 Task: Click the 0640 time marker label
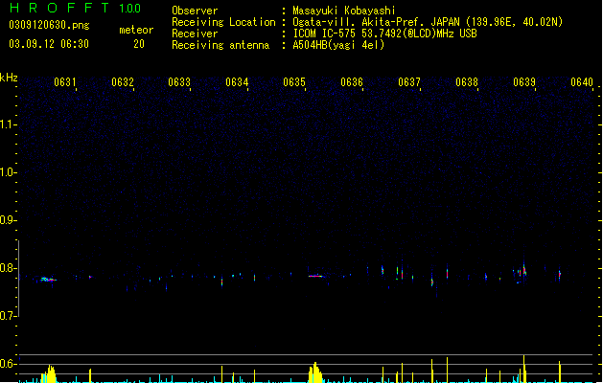point(582,82)
